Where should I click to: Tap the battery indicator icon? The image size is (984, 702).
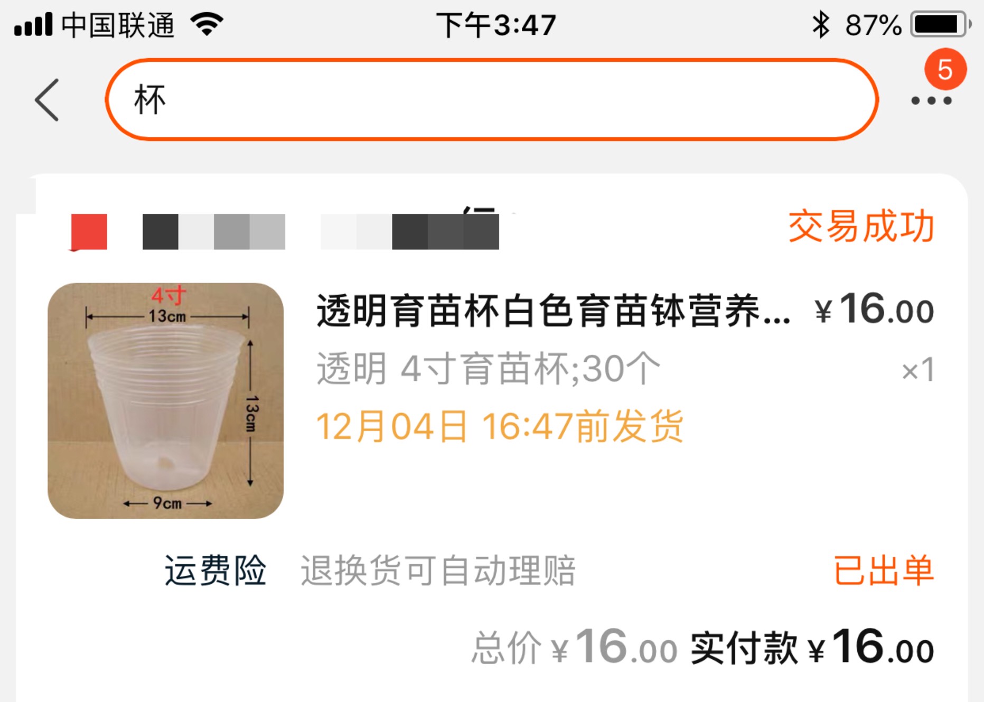pyautogui.click(x=941, y=25)
